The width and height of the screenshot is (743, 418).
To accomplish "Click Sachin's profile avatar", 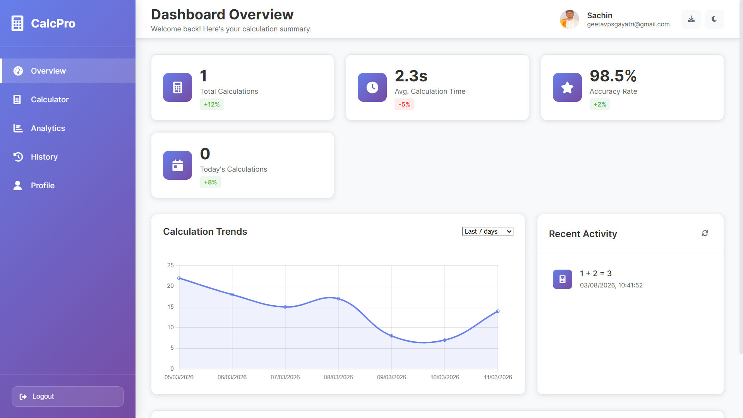I will (x=569, y=19).
